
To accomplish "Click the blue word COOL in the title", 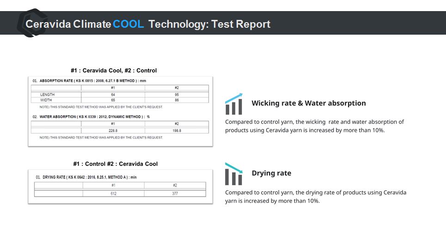I will [128, 24].
